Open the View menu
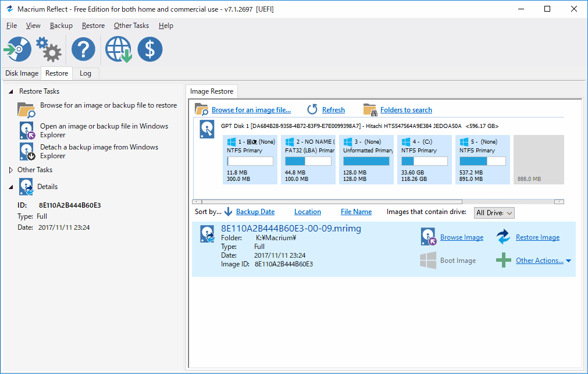This screenshot has height=374, width=588. click(33, 26)
